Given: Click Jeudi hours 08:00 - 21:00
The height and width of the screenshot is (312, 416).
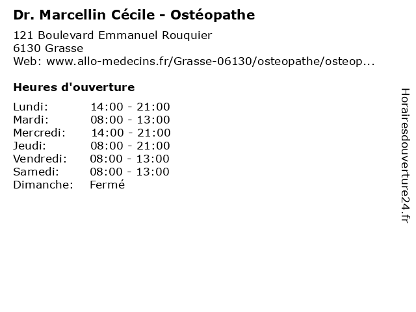Looking at the screenshot, I should pyautogui.click(x=130, y=146).
